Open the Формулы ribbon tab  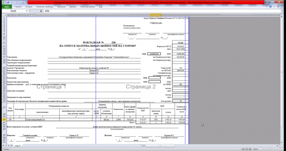[61, 7]
